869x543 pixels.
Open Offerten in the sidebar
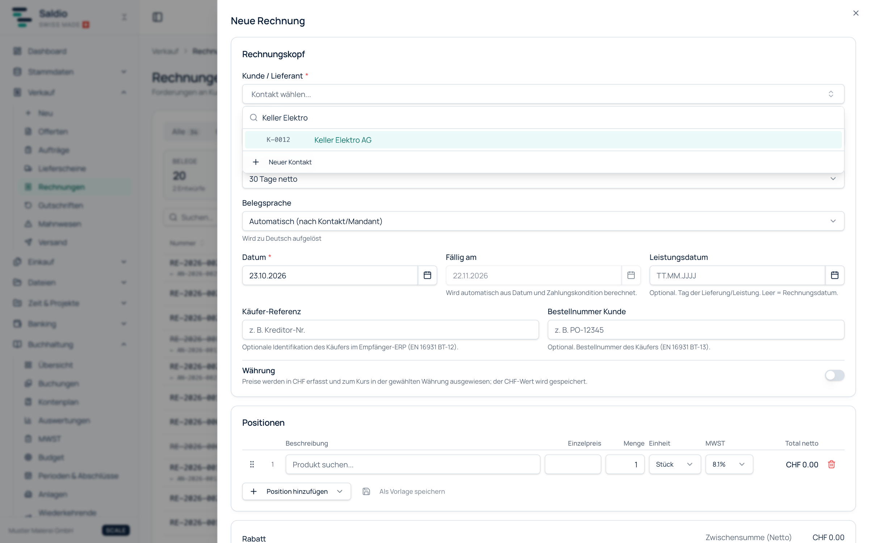point(53,131)
